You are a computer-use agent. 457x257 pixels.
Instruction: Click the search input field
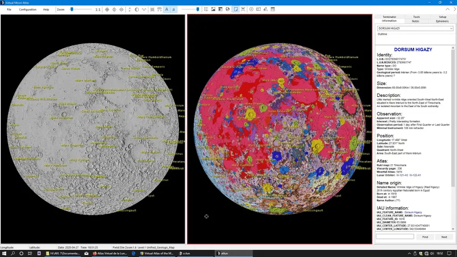coord(395,236)
